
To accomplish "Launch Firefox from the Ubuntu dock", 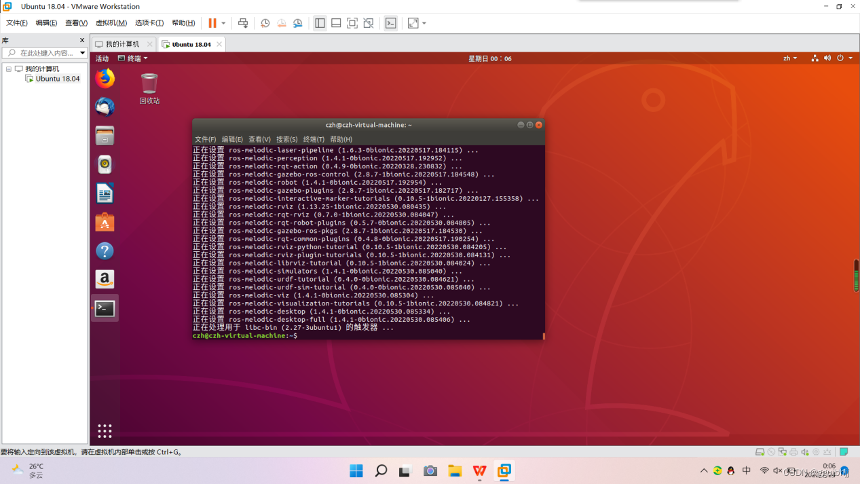I will tap(105, 79).
